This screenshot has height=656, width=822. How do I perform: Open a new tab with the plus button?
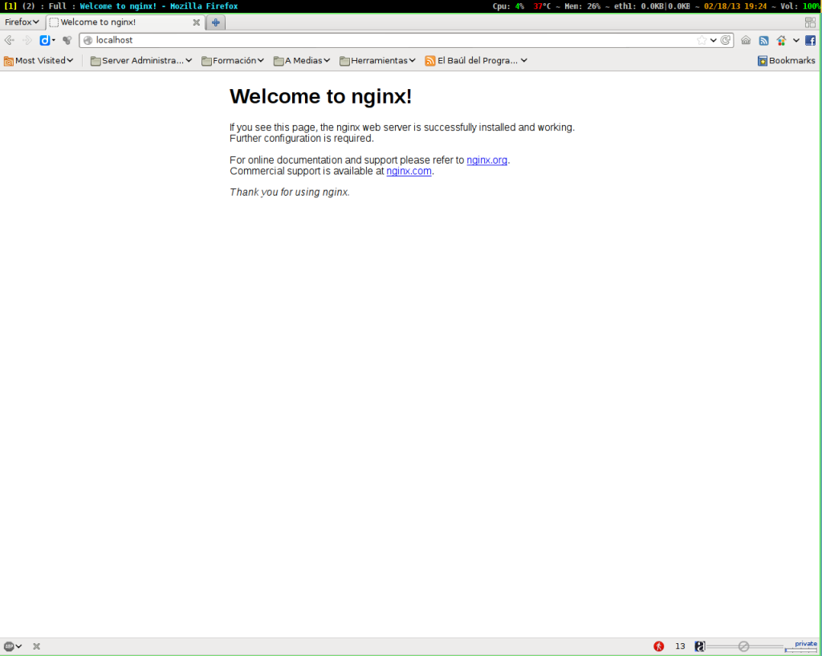tap(215, 22)
